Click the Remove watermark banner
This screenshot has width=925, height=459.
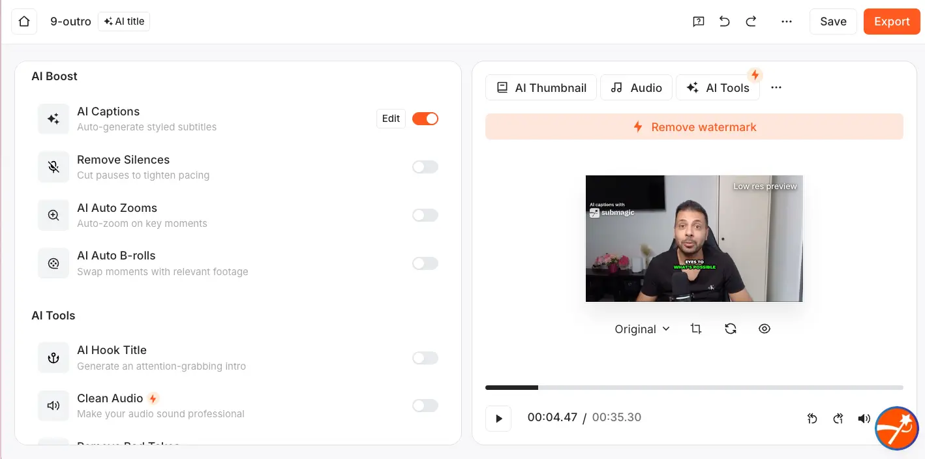pos(694,126)
